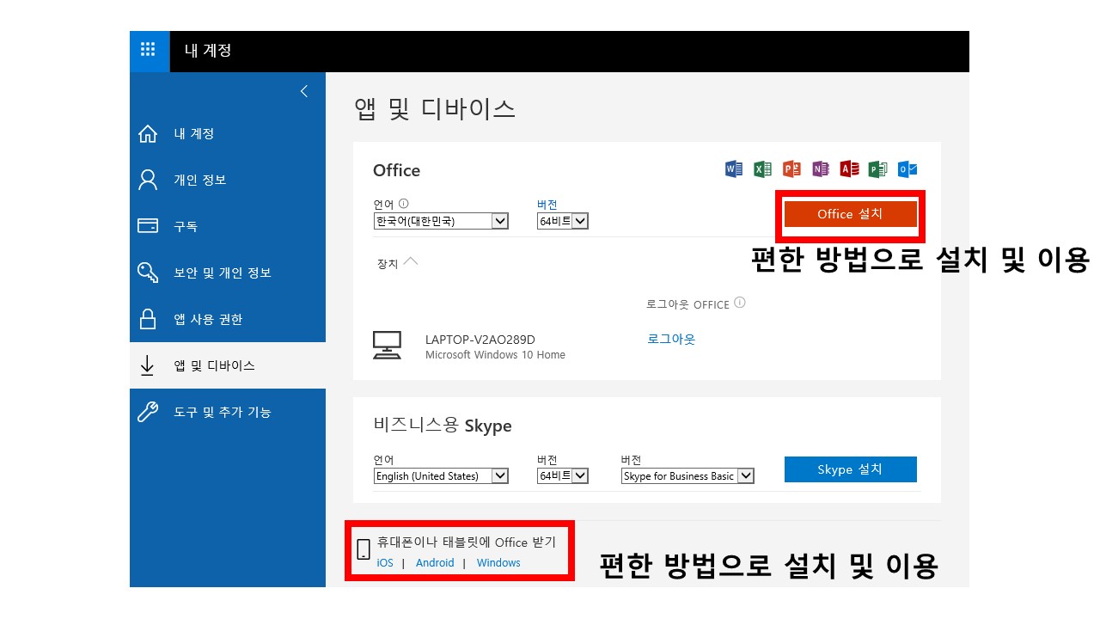Click the computer icon for LAPTOP-V2AO289D
The height and width of the screenshot is (619, 1100).
point(387,345)
